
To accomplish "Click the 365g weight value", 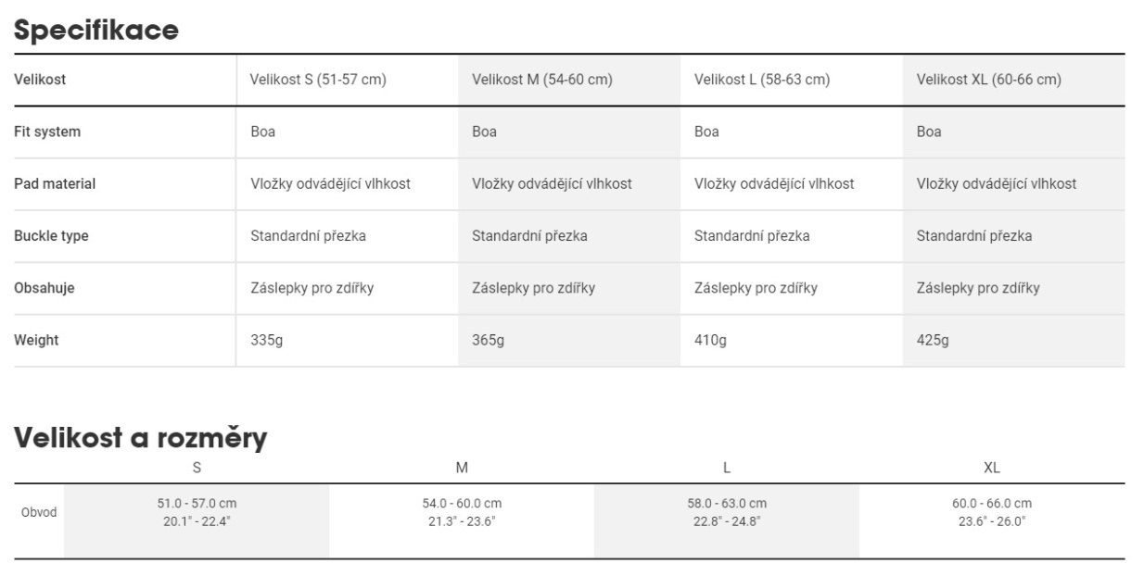I will coord(488,340).
